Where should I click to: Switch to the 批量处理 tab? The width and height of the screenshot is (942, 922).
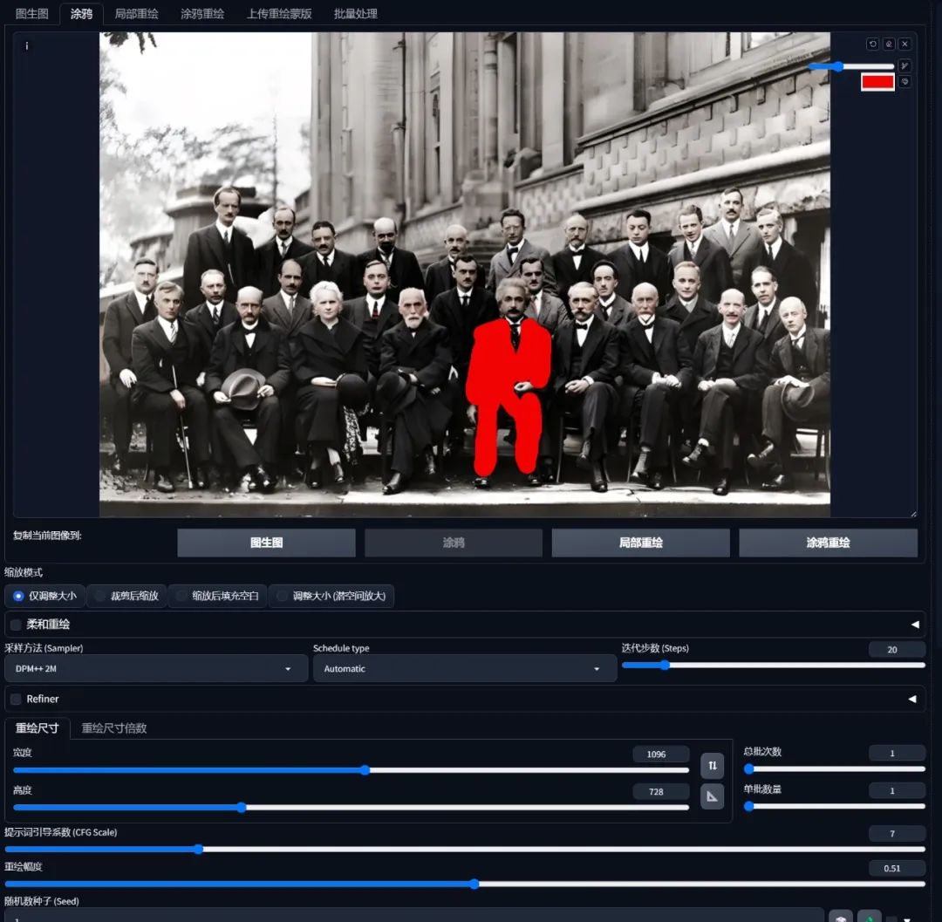[356, 14]
